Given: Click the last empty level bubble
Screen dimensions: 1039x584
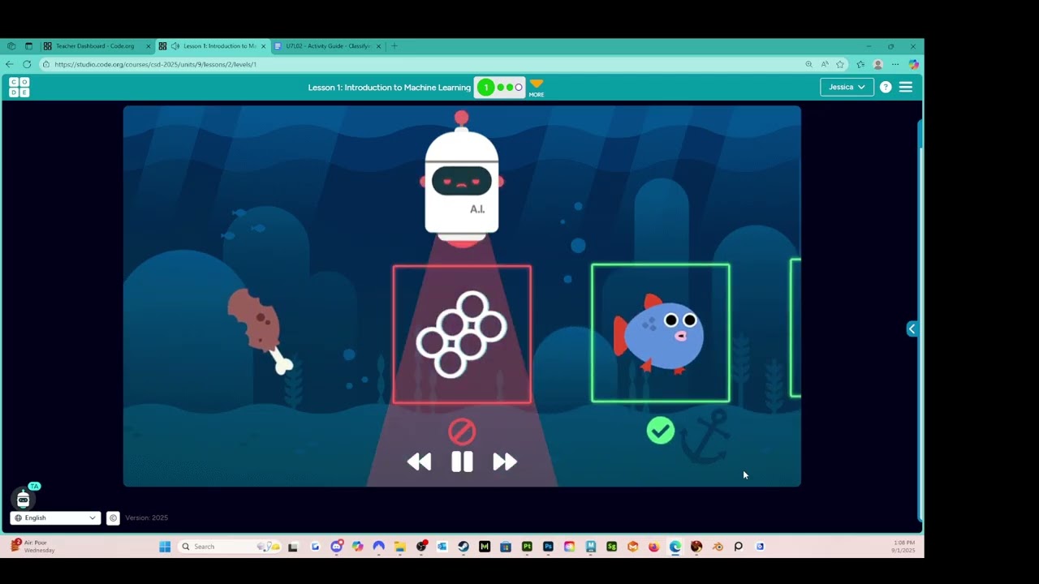Looking at the screenshot, I should tap(519, 88).
